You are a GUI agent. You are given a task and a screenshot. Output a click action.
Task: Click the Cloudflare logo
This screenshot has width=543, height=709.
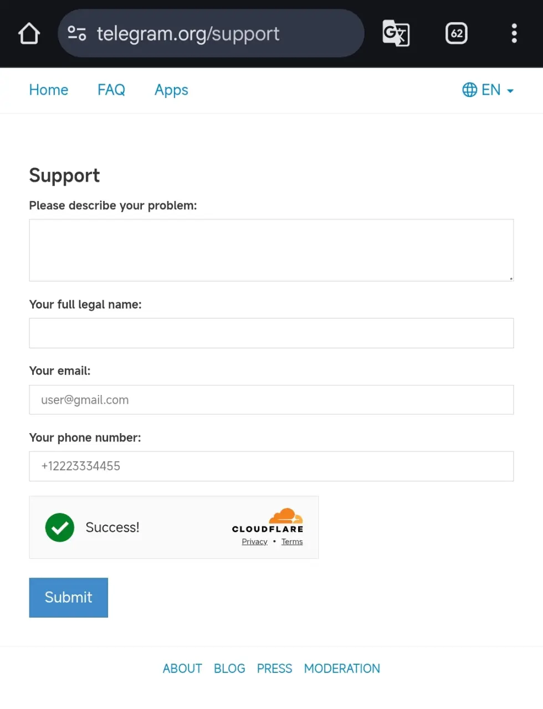[268, 521]
